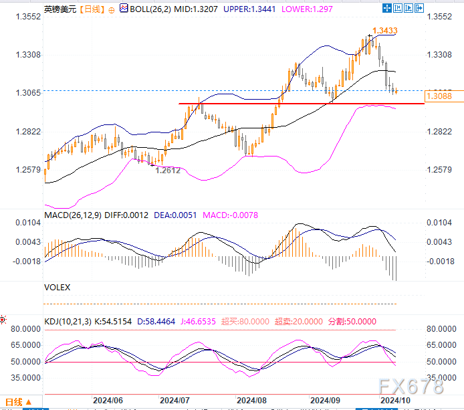Click the 2024/09 date on time axis
The height and width of the screenshot is (410, 464).
325,401
